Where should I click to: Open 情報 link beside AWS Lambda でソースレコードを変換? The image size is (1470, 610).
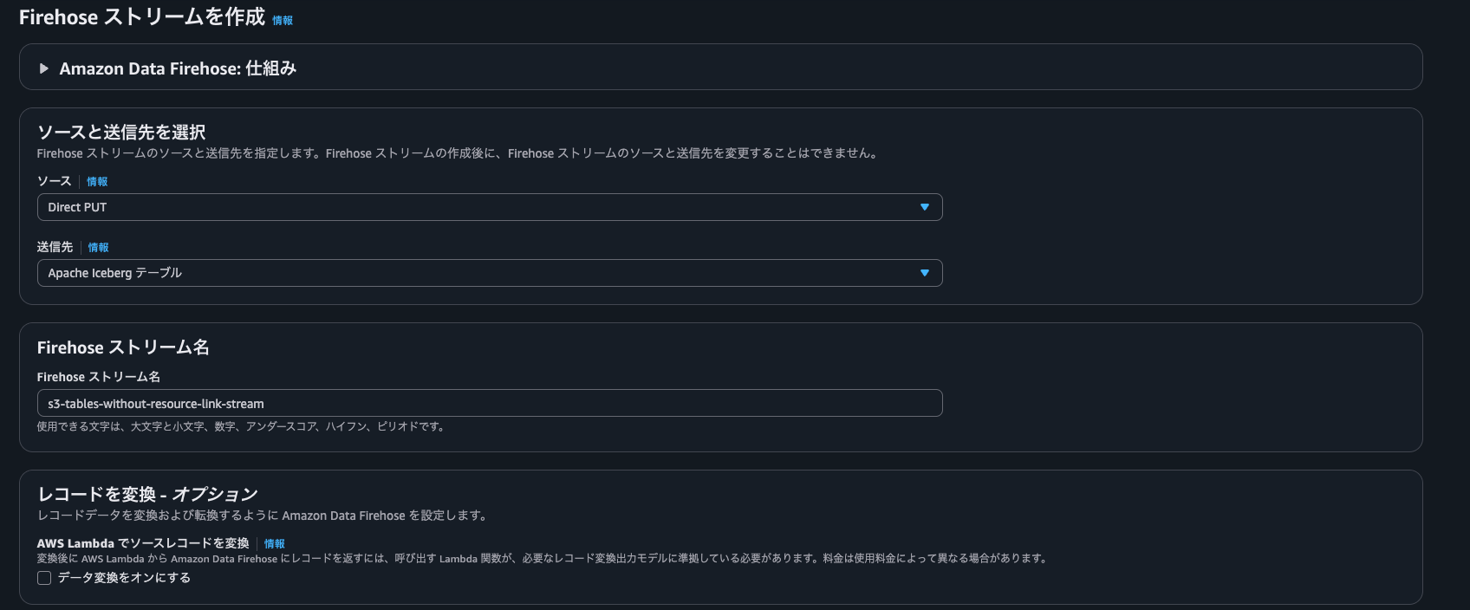275,544
